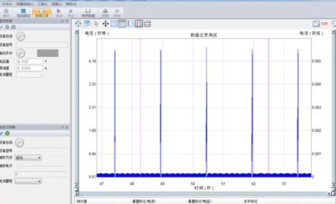Toggle the device-online round indicator in lower panel
The width and height of the screenshot is (336, 204).
click(20, 143)
